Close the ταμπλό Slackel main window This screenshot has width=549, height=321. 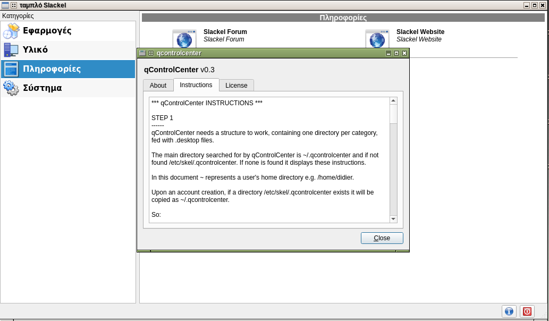point(543,5)
